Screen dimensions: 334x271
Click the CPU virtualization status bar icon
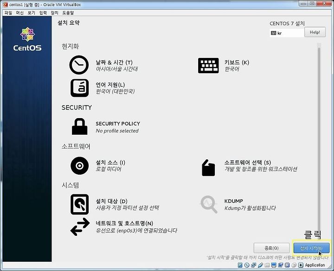[287, 265]
